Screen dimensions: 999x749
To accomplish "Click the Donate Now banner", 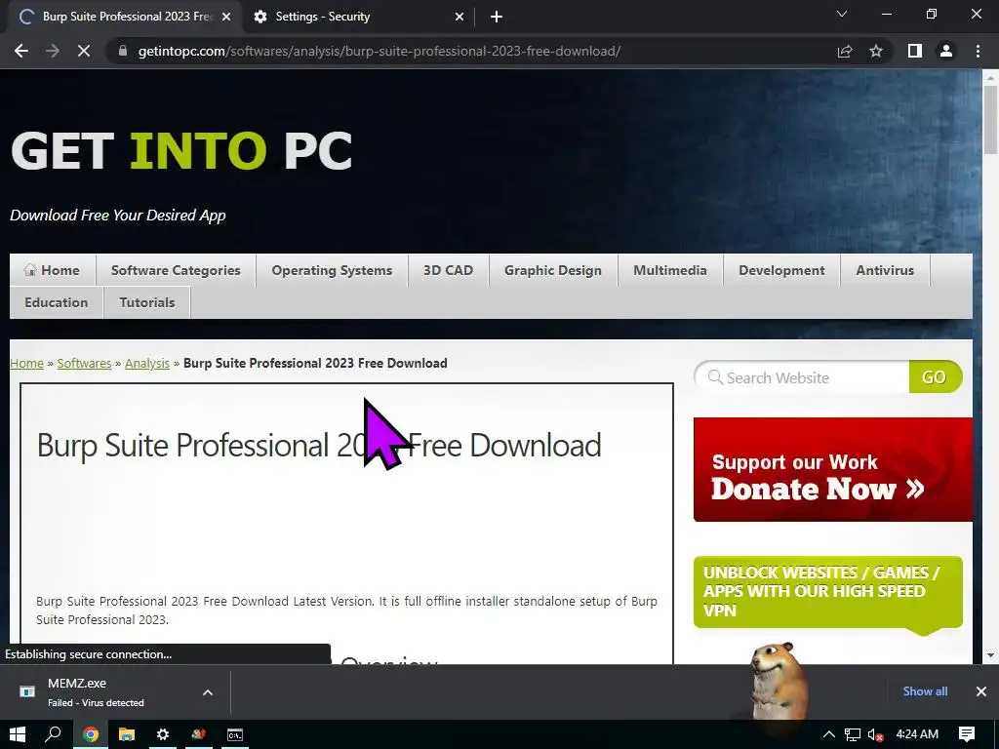I will coord(833,469).
